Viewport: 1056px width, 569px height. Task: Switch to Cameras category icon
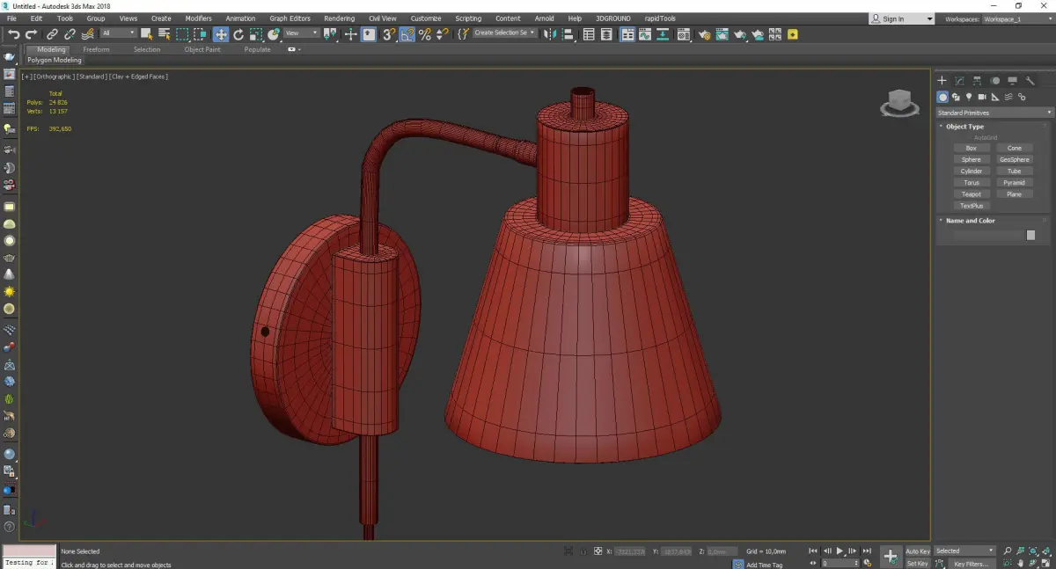(982, 97)
